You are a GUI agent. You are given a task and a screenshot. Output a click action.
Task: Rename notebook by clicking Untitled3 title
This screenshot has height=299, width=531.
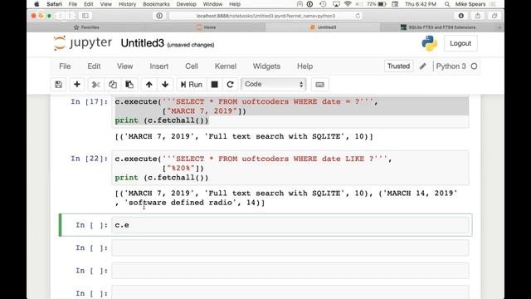tap(142, 43)
